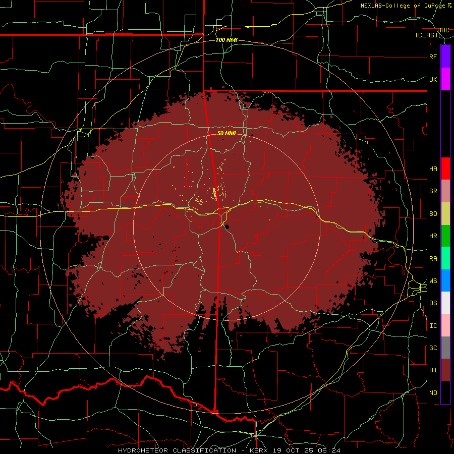454x454 pixels.
Task: Click the [CLAS] legend header
Action: click(x=426, y=35)
